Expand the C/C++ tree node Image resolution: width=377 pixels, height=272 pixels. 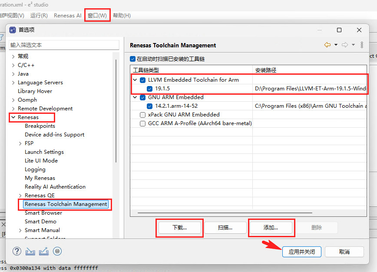coord(13,66)
